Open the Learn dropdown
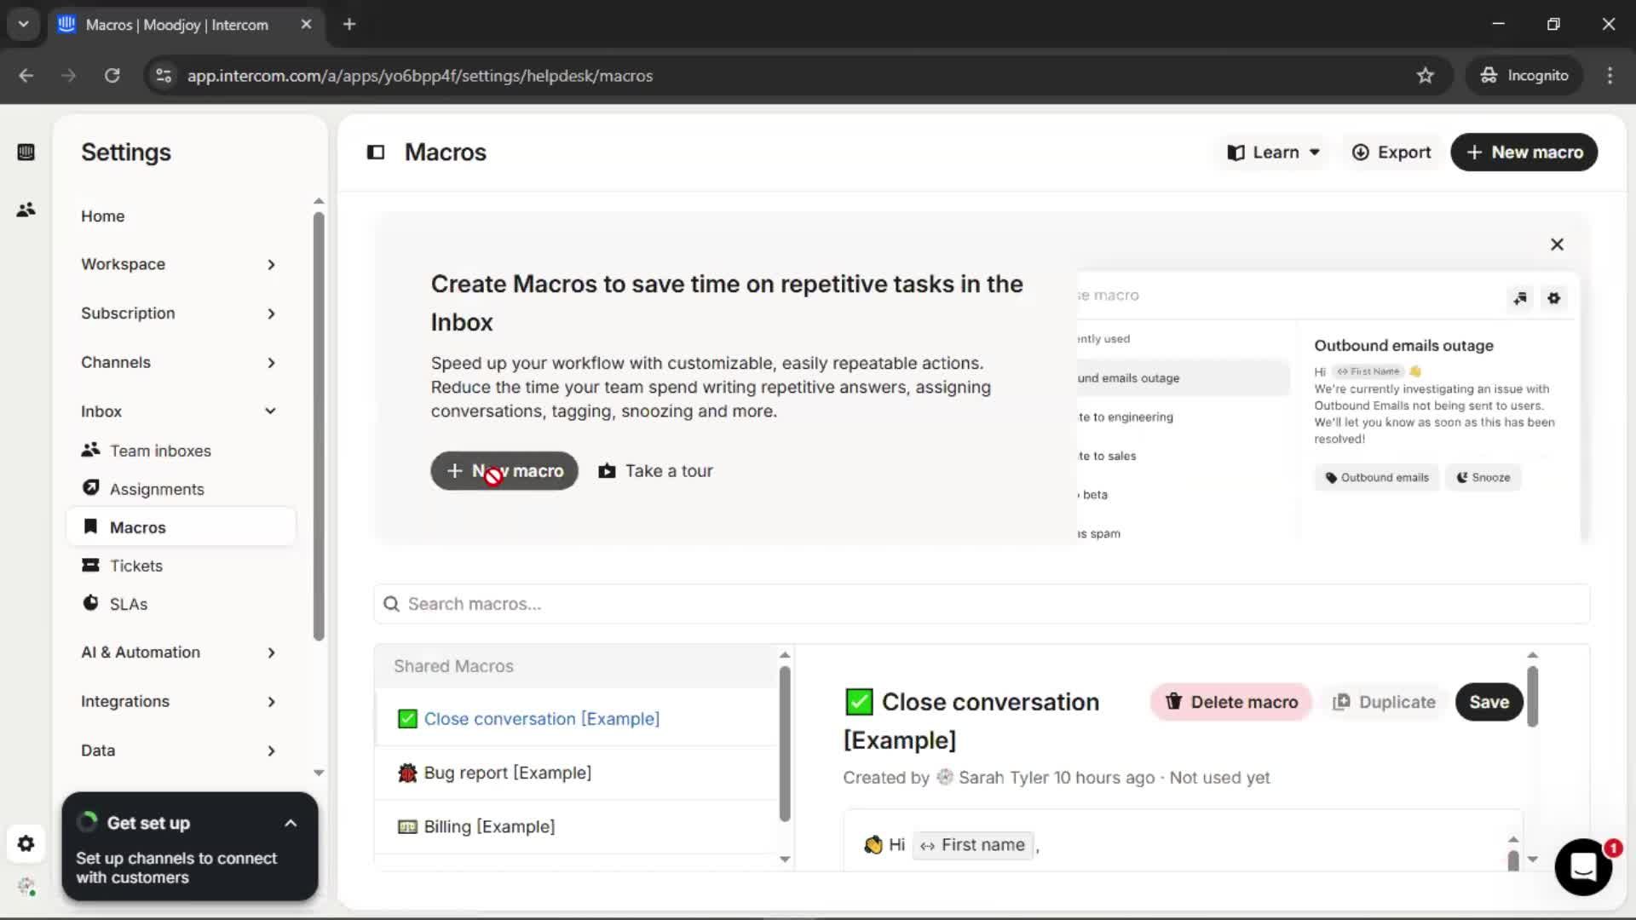The width and height of the screenshot is (1636, 920). [1273, 152]
